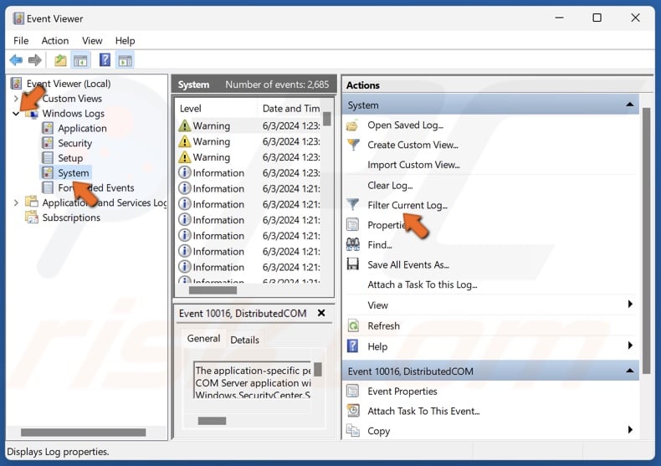Click the Properties page icon
Image resolution: width=661 pixels, height=466 pixels.
[x=352, y=224]
